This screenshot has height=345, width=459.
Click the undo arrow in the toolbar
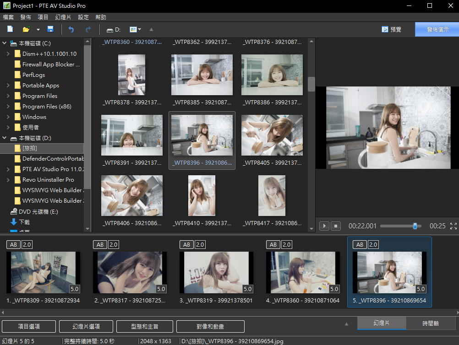pyautogui.click(x=71, y=29)
